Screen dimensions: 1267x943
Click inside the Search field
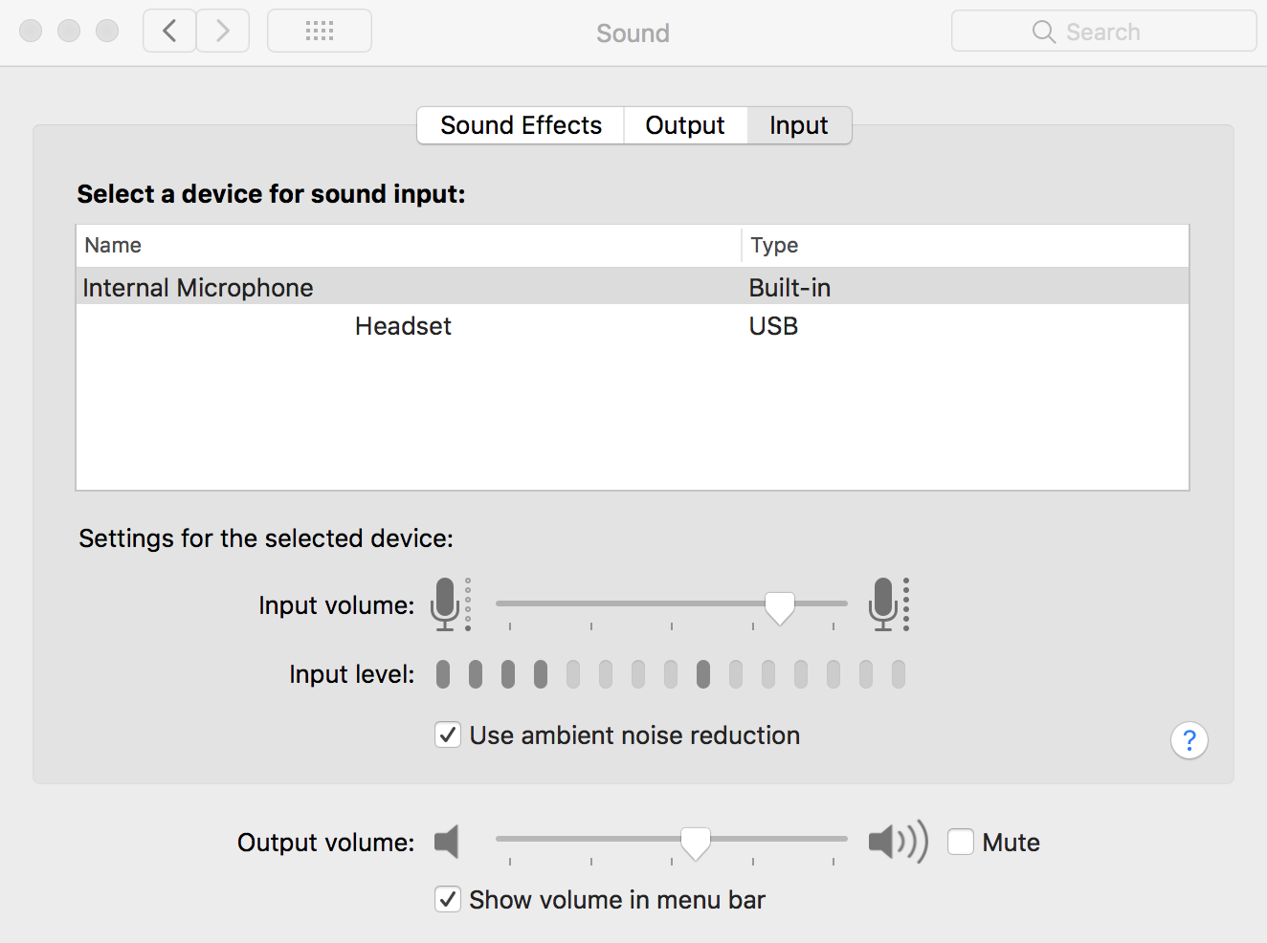[1103, 32]
